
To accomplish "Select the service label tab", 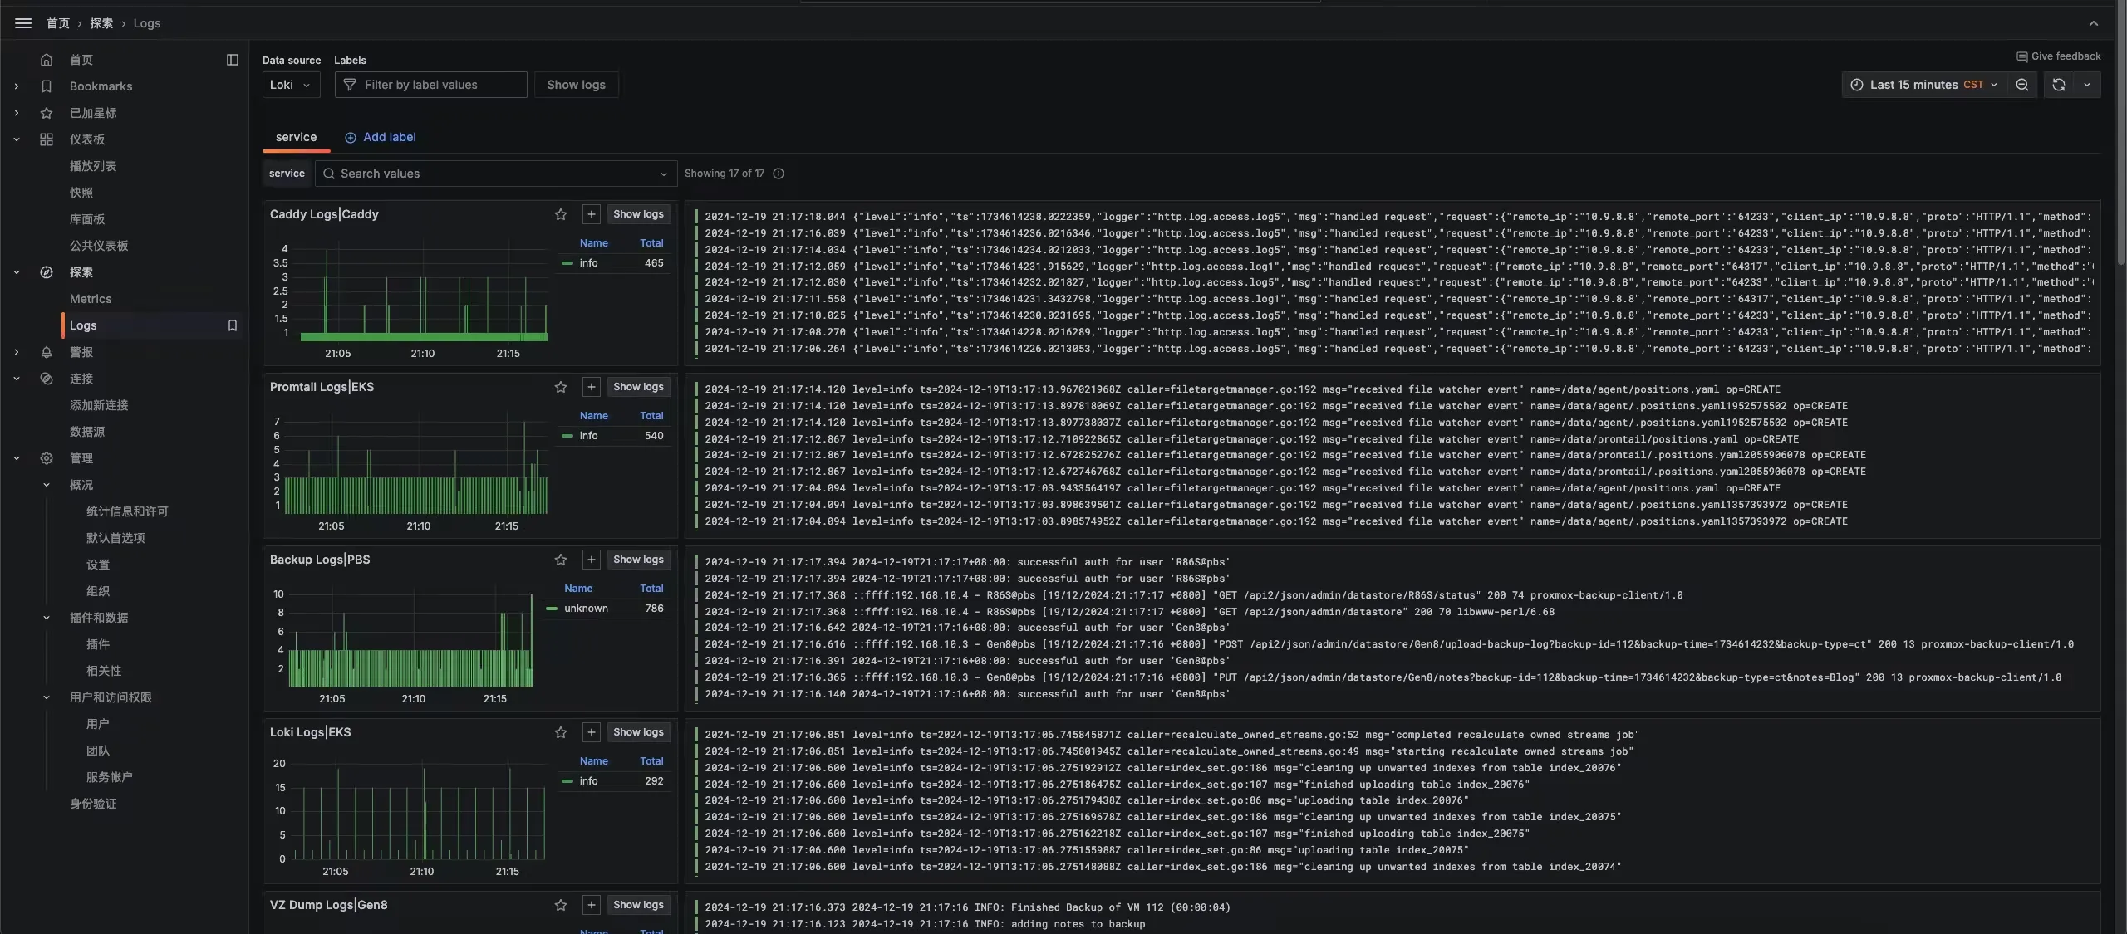I will tap(296, 137).
